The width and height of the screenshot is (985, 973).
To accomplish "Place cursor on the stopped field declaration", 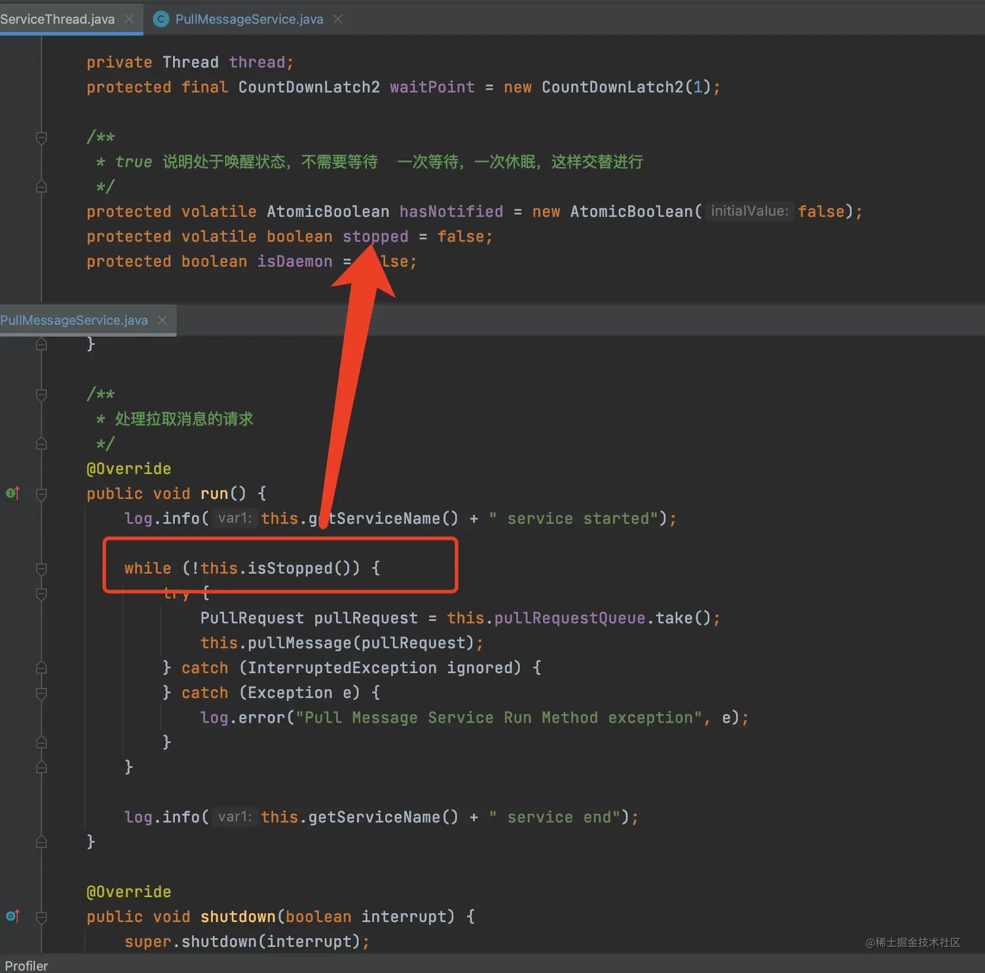I will [375, 236].
